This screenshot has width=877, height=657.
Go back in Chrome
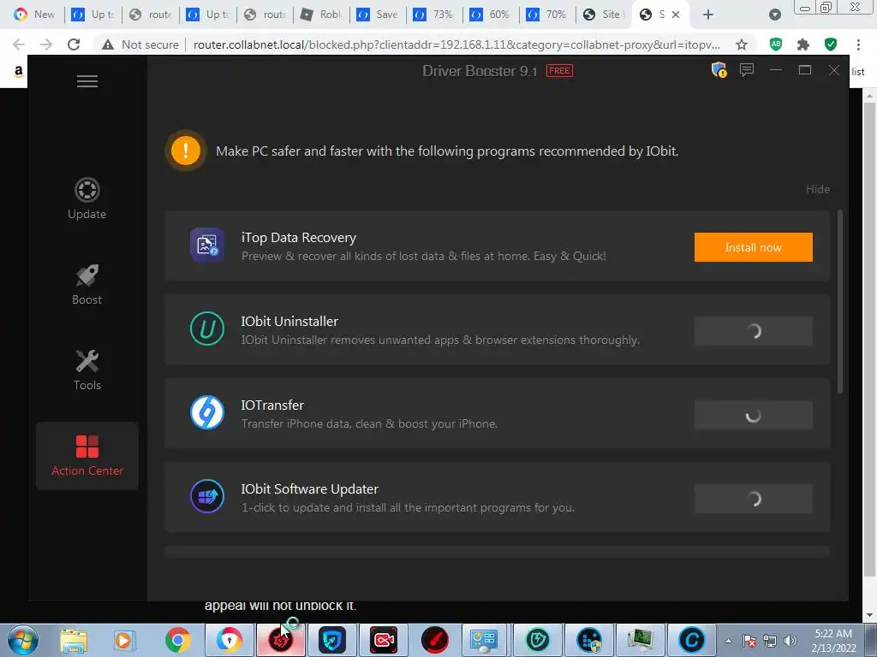coord(19,44)
